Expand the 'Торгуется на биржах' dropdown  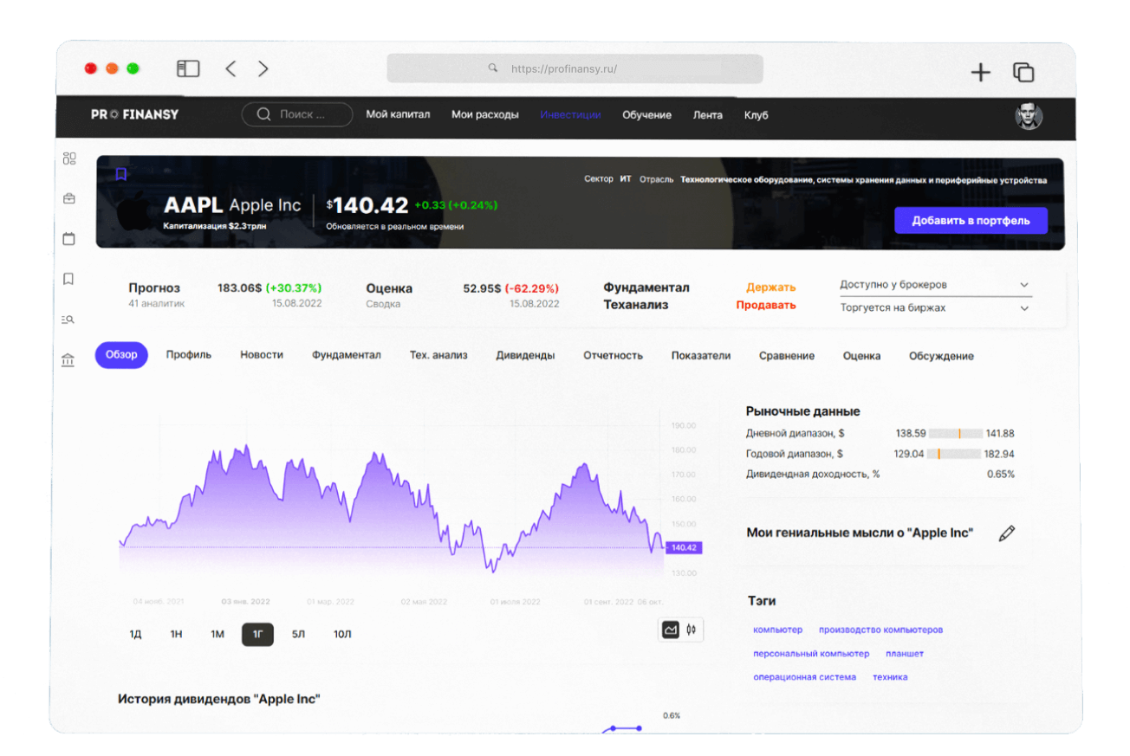(936, 308)
